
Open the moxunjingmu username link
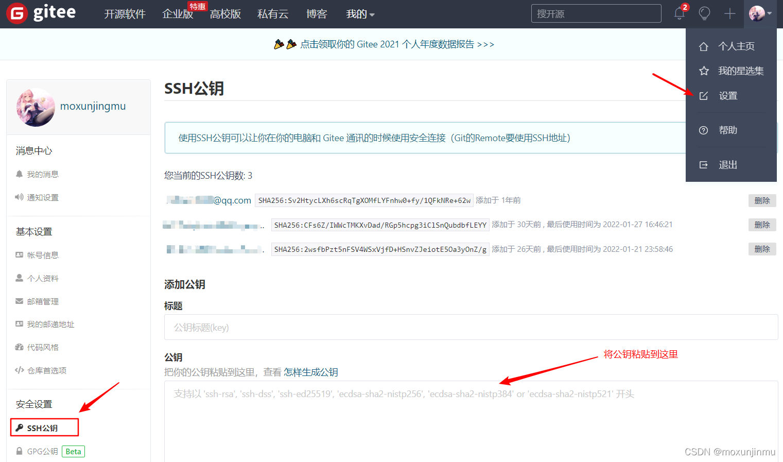(x=93, y=106)
